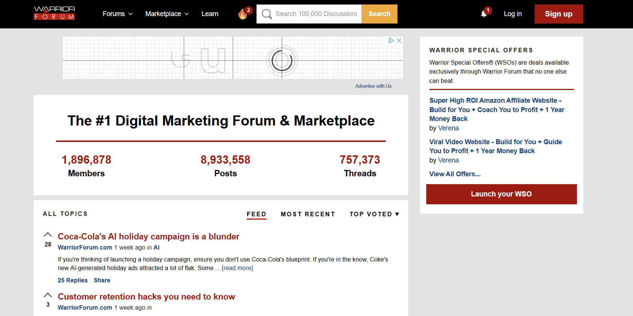Open the Coca-Cola's AI holiday campaign thread title
This screenshot has width=633, height=316.
pos(148,236)
